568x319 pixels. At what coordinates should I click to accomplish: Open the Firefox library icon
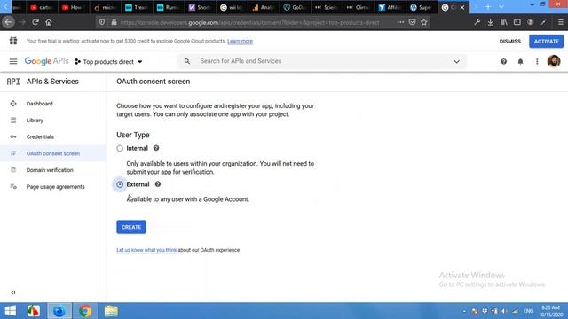pos(504,22)
